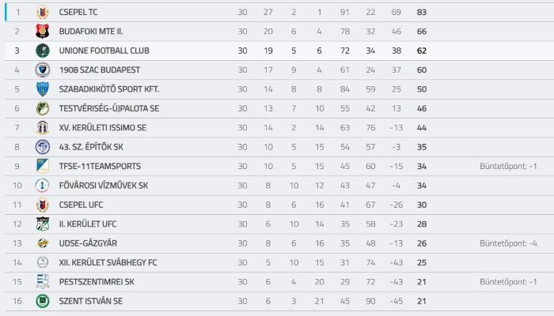The height and width of the screenshot is (316, 554).
Task: Click UDSE-Gázgyár Büntetőpont: -4 note
Action: click(508, 243)
